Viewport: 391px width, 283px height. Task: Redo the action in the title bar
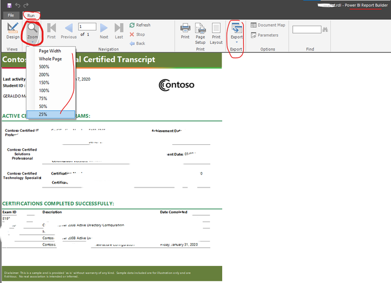[26, 5]
